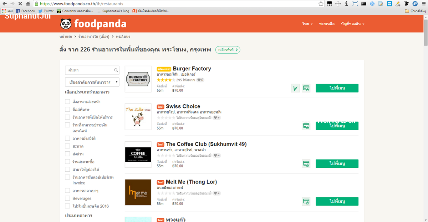Image resolution: width=428 pixels, height=222 pixels.
Task: Click the Burger Factory logo thumbnail
Action: tap(138, 79)
